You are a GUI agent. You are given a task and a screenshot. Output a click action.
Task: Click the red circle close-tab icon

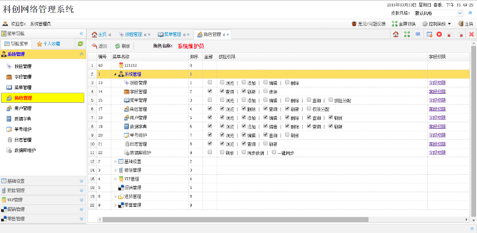pyautogui.click(x=439, y=34)
